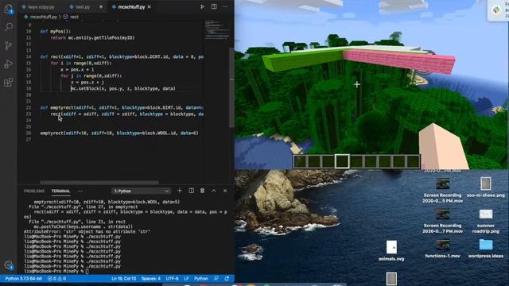
Task: Open the Source Control view
Action: tap(9, 45)
